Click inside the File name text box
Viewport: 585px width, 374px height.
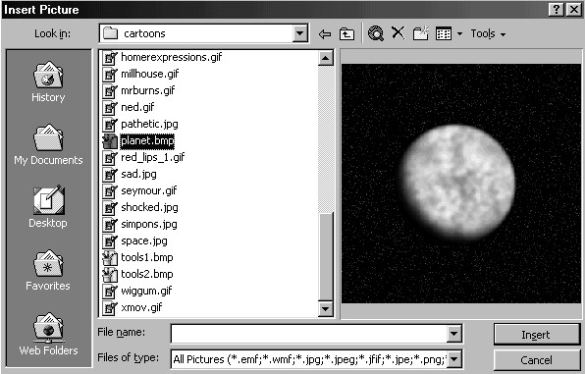click(x=309, y=334)
